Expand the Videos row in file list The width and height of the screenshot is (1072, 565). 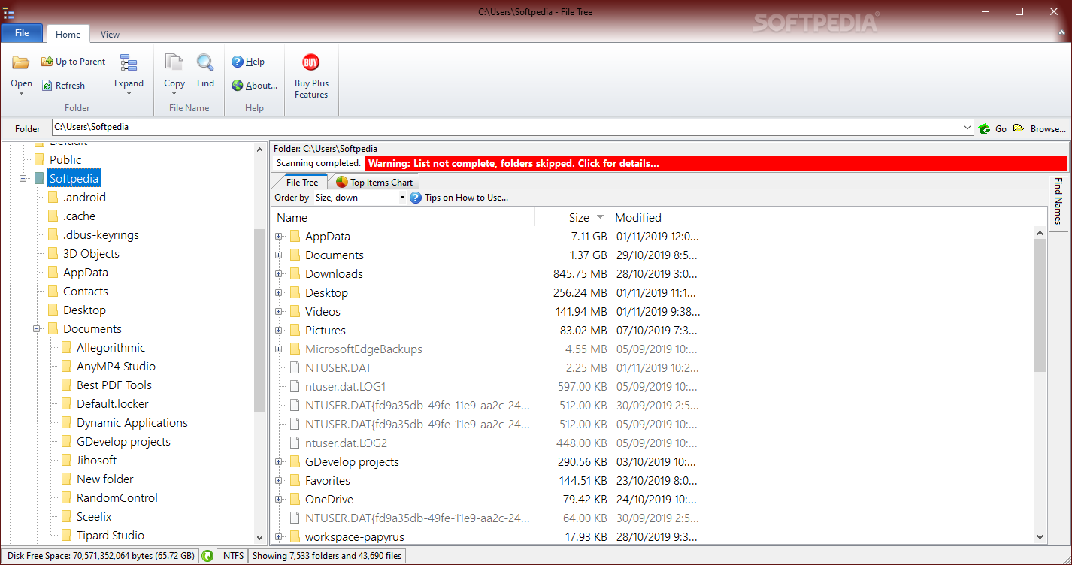click(x=279, y=312)
